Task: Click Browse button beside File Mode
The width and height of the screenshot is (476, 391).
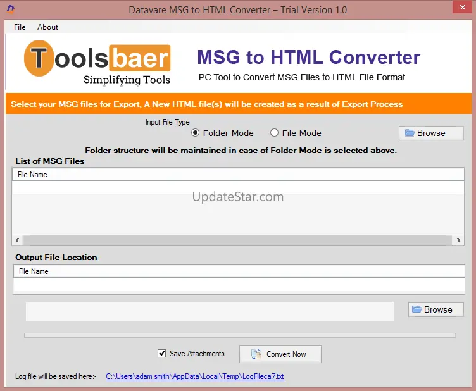Action: point(431,133)
